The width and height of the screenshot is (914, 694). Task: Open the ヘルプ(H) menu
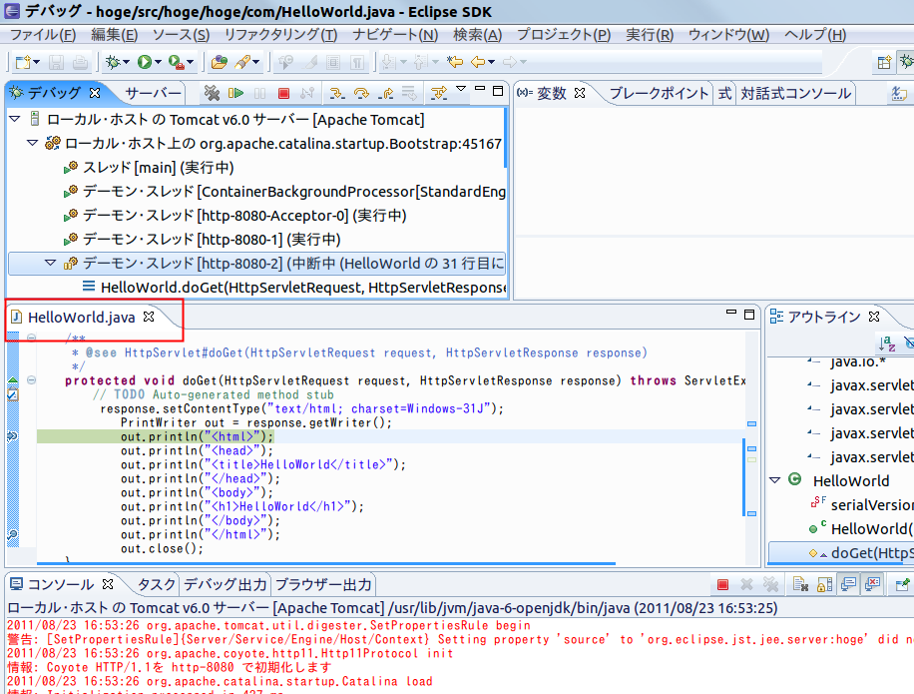[x=815, y=35]
